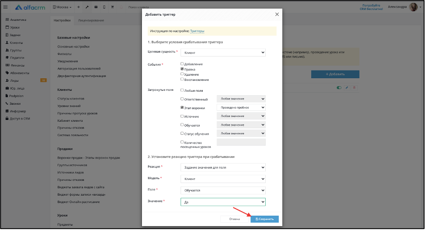Open the Триггеры instruction link

point(197,31)
